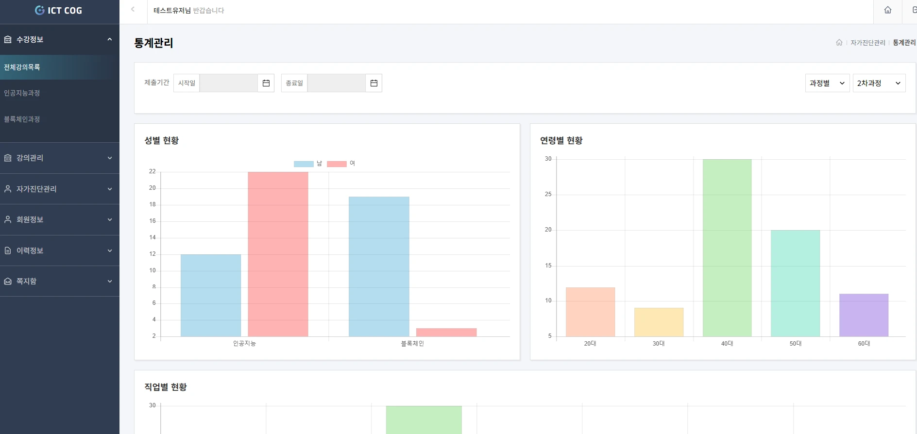Click the 40대 axis label
Viewport: 917px width, 434px height.
point(727,343)
